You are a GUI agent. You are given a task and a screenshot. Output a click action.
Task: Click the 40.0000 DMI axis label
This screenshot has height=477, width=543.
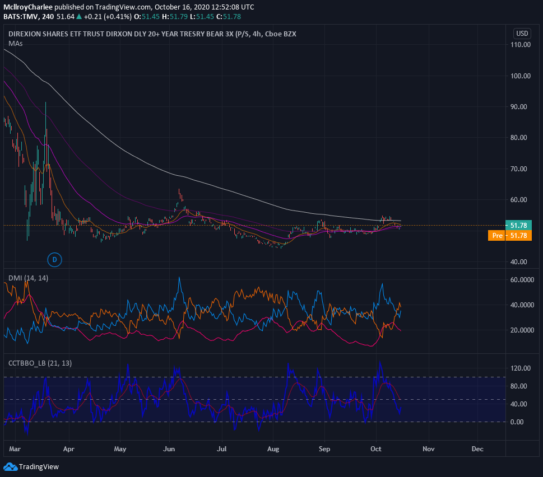(x=522, y=305)
